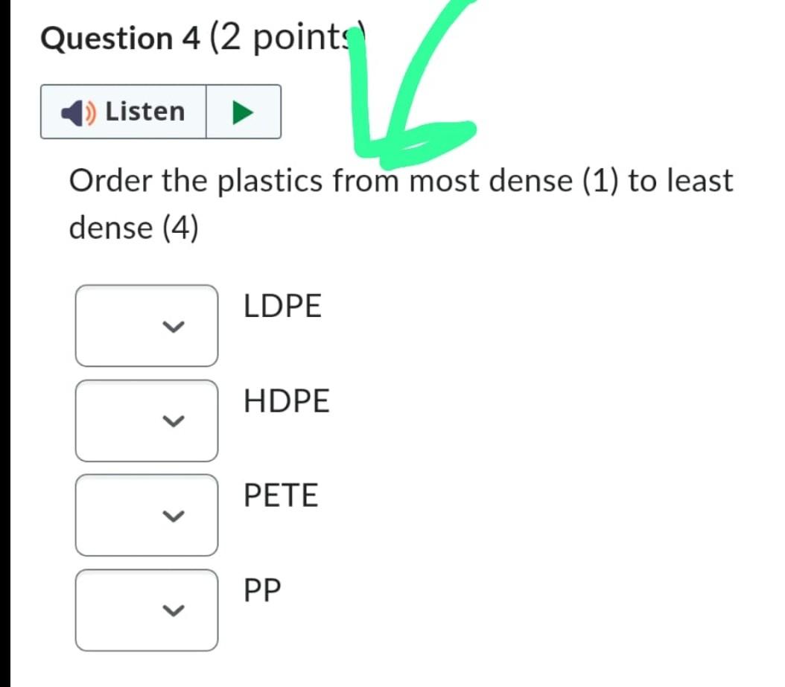Click the HDPE label text

click(286, 400)
